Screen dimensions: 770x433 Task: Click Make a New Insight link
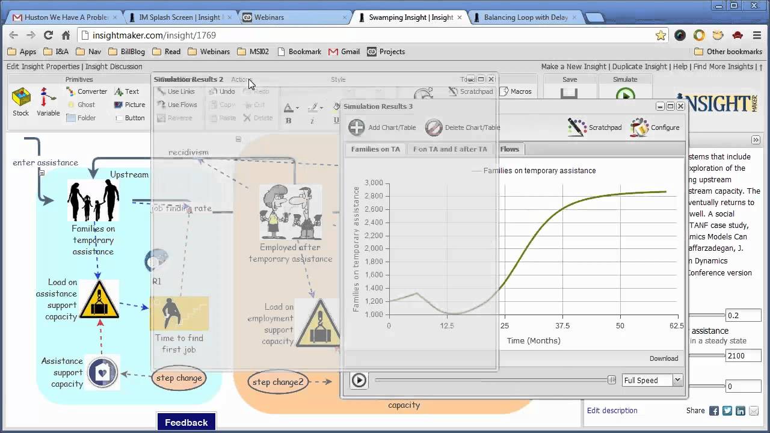click(574, 67)
